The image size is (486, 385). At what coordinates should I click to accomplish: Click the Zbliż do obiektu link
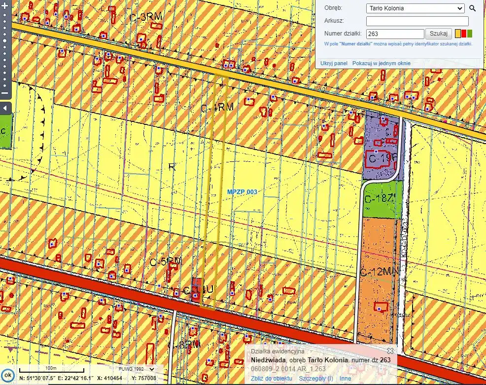271,379
